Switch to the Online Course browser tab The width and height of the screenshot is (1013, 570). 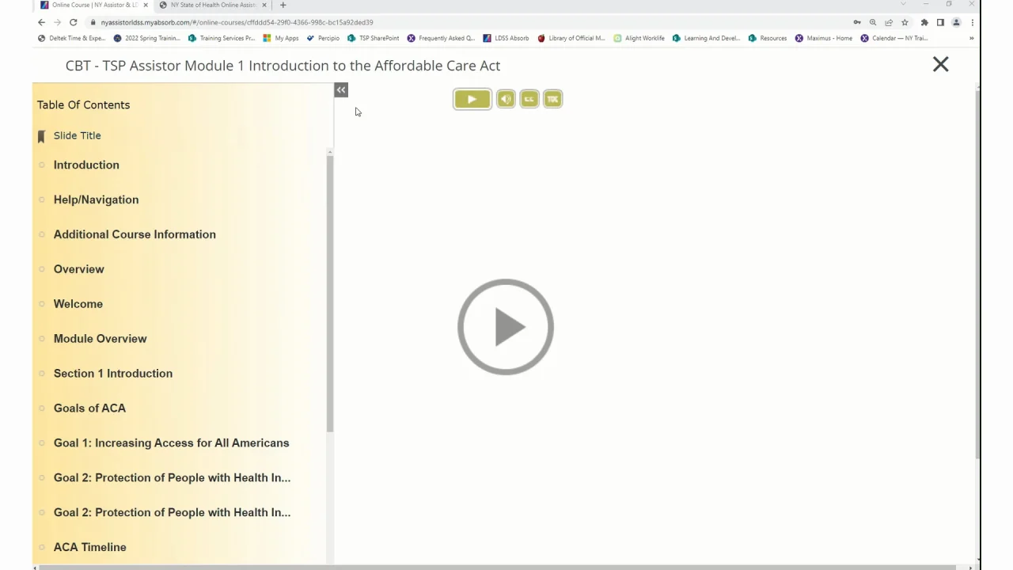tap(94, 5)
